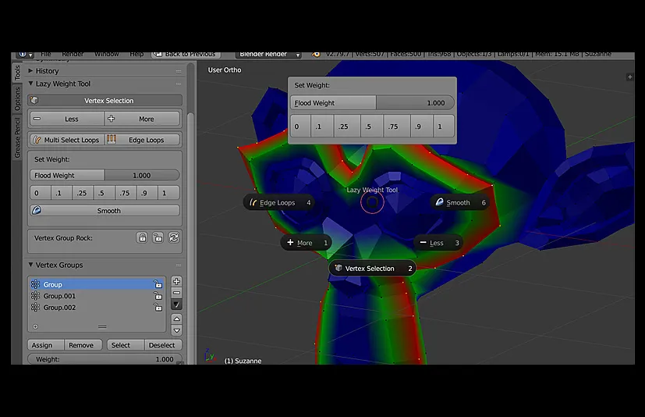Toggle lock on Group.002 vertex group row
The height and width of the screenshot is (417, 645).
click(158, 308)
